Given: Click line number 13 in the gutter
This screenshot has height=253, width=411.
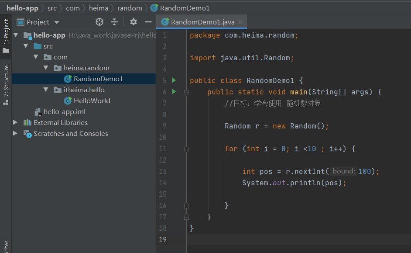Looking at the screenshot, I should coord(162,171).
